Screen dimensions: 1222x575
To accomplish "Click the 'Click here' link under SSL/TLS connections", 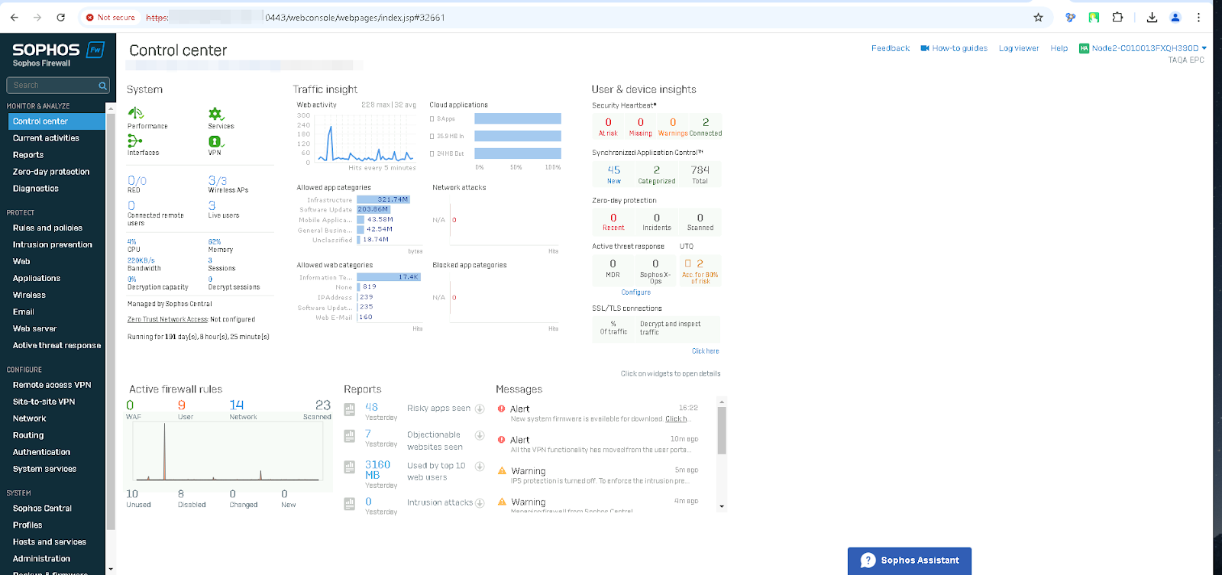I will click(x=705, y=351).
